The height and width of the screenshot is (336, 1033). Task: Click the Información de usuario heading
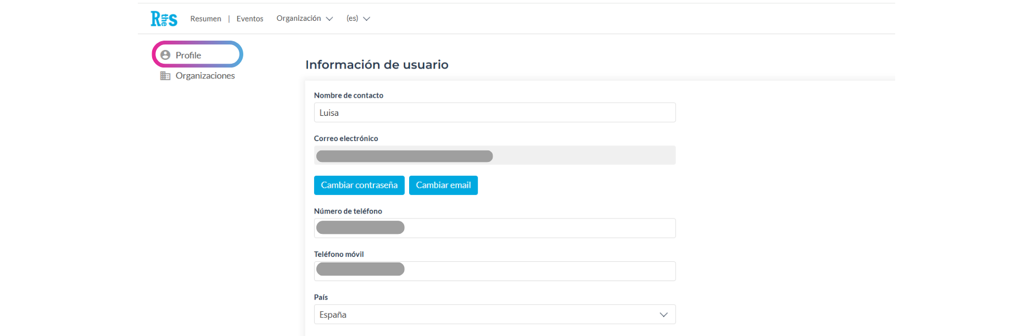pyautogui.click(x=377, y=65)
